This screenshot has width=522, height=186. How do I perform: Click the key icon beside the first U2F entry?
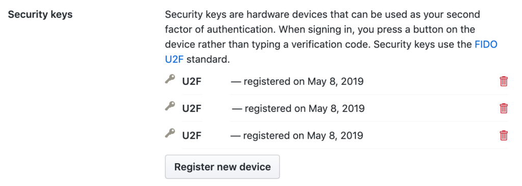pos(170,80)
